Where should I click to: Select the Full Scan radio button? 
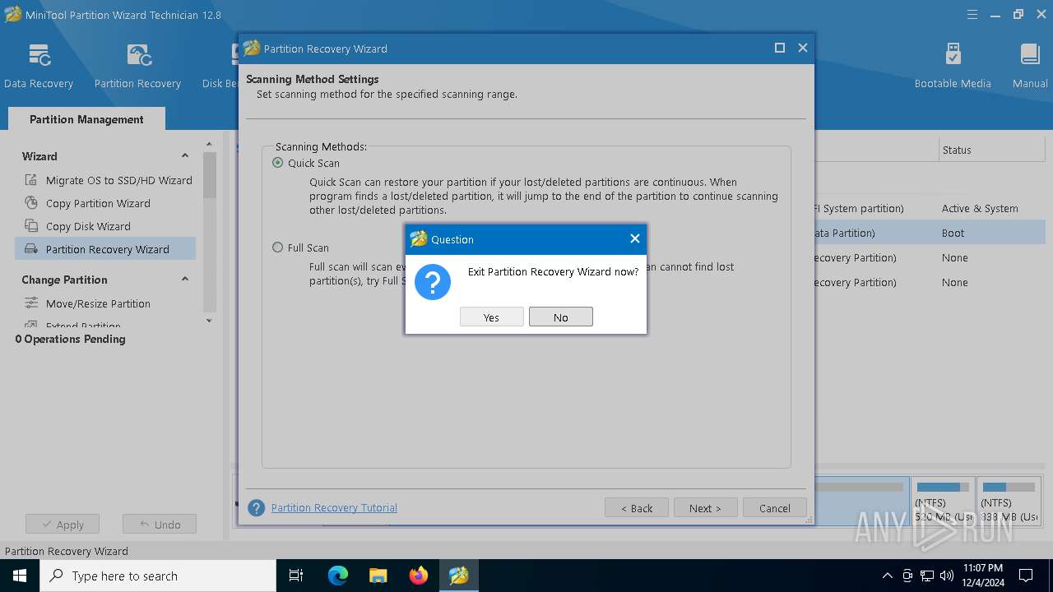[x=277, y=247]
